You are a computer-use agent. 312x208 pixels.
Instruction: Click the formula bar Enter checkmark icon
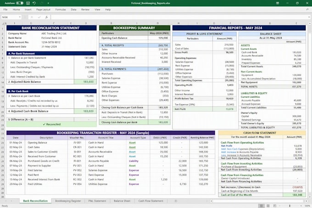39,17
